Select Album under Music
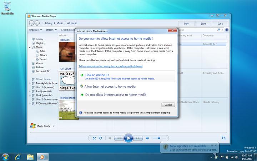257x161 pixels. tap(43, 55)
